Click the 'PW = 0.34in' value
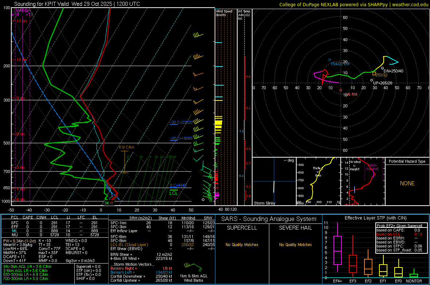 (x=19, y=241)
